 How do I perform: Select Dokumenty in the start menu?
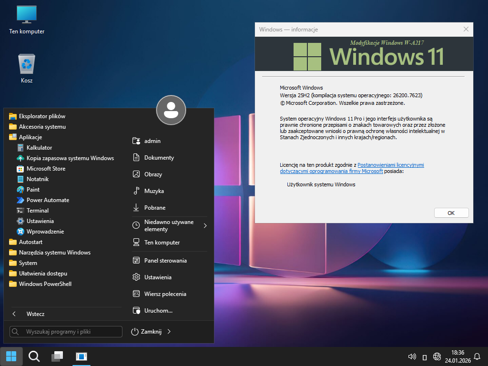[x=159, y=158]
